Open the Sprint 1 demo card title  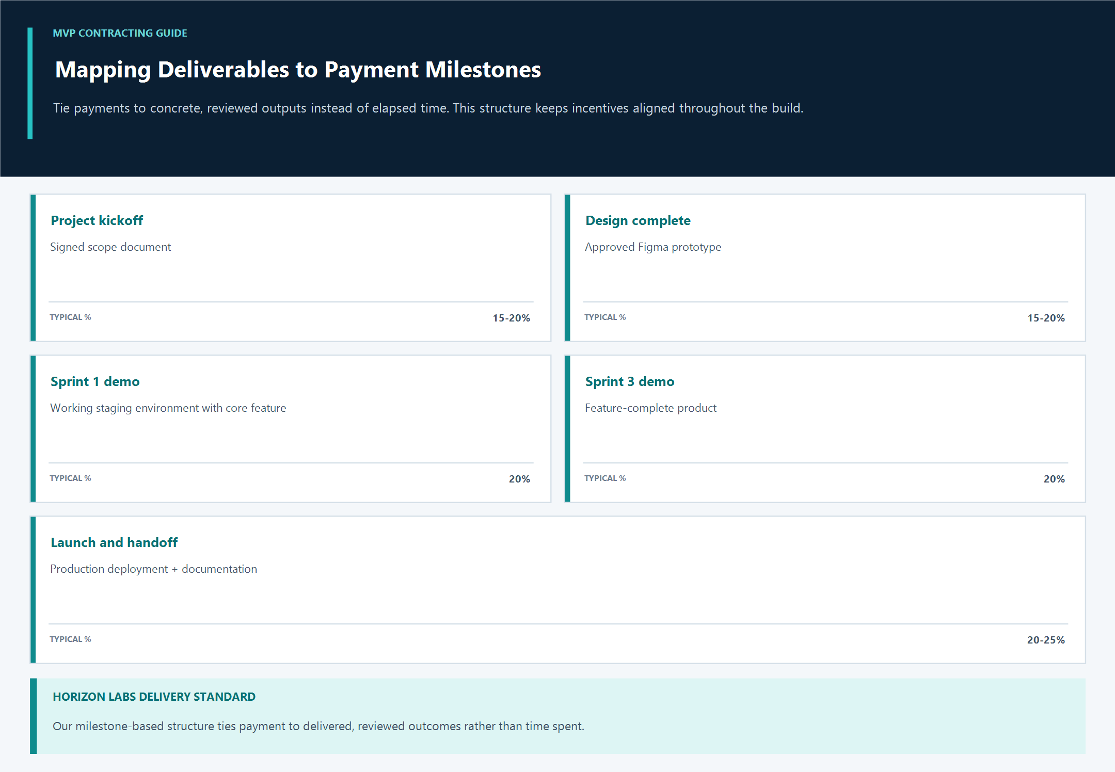coord(95,381)
